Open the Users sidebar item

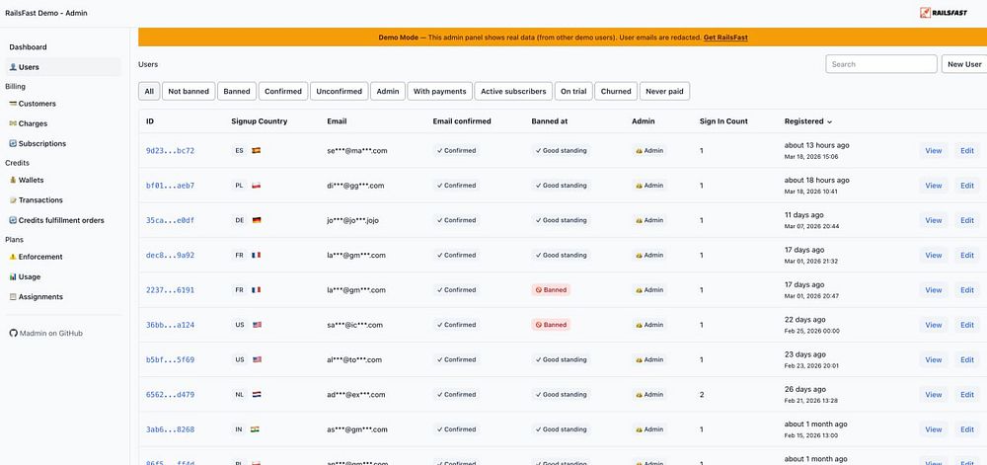click(63, 67)
